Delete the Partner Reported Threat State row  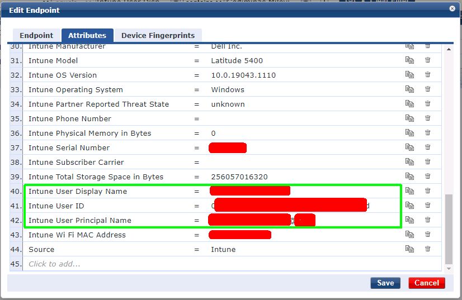coord(427,103)
